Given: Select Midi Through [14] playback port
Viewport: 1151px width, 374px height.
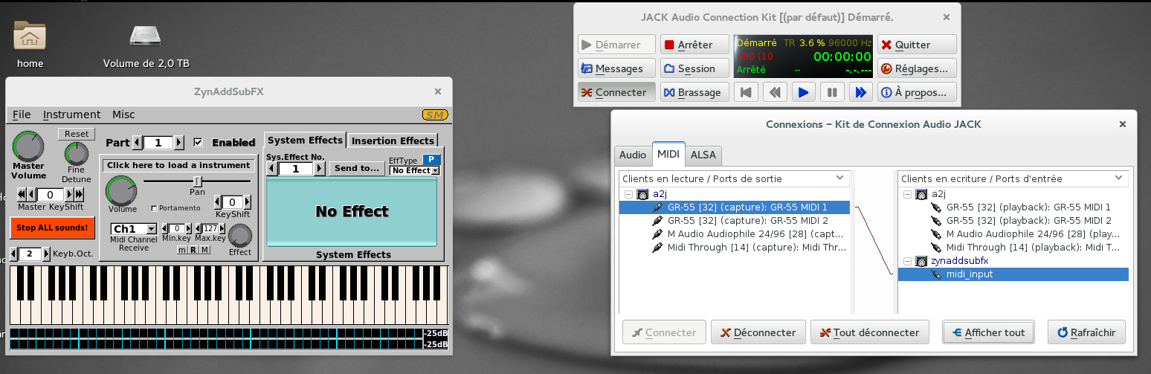Looking at the screenshot, I should point(1013,248).
